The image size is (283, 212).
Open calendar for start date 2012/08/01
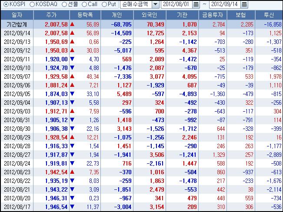coord(196,4)
